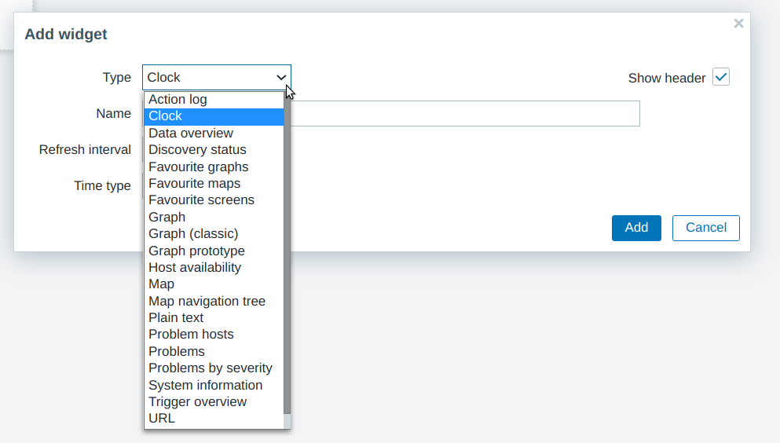Image resolution: width=780 pixels, height=443 pixels.
Task: Pick Graph prototype option
Action: [x=196, y=251]
